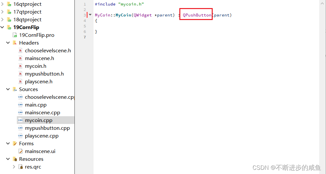Click the 16qtproject project icon
This screenshot has height=174, width=326.
9,4
